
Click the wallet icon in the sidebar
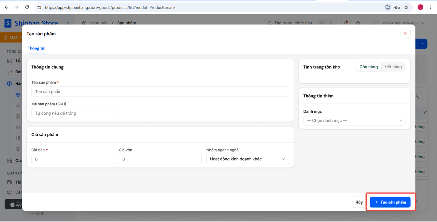[10, 182]
